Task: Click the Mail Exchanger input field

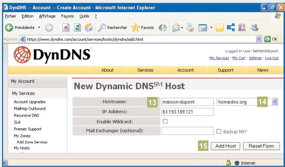Action: coord(187,131)
